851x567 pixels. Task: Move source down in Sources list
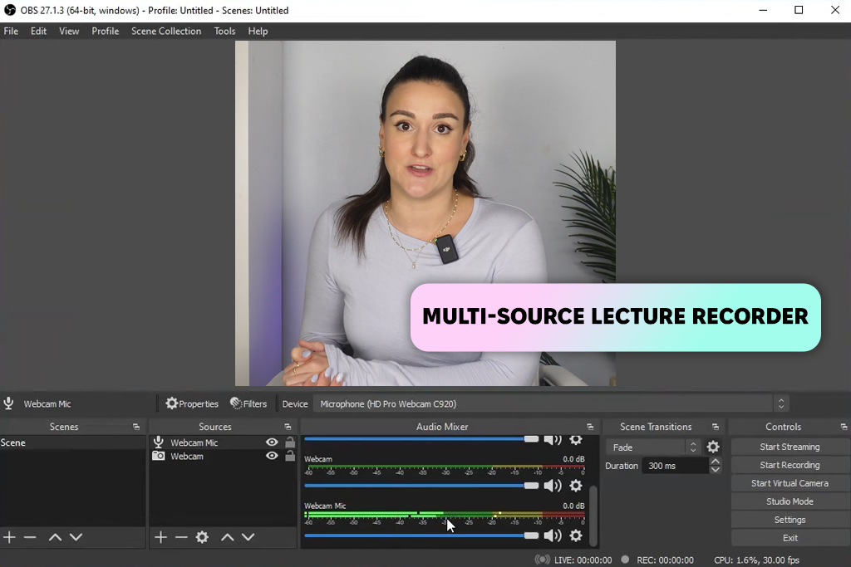pyautogui.click(x=248, y=537)
